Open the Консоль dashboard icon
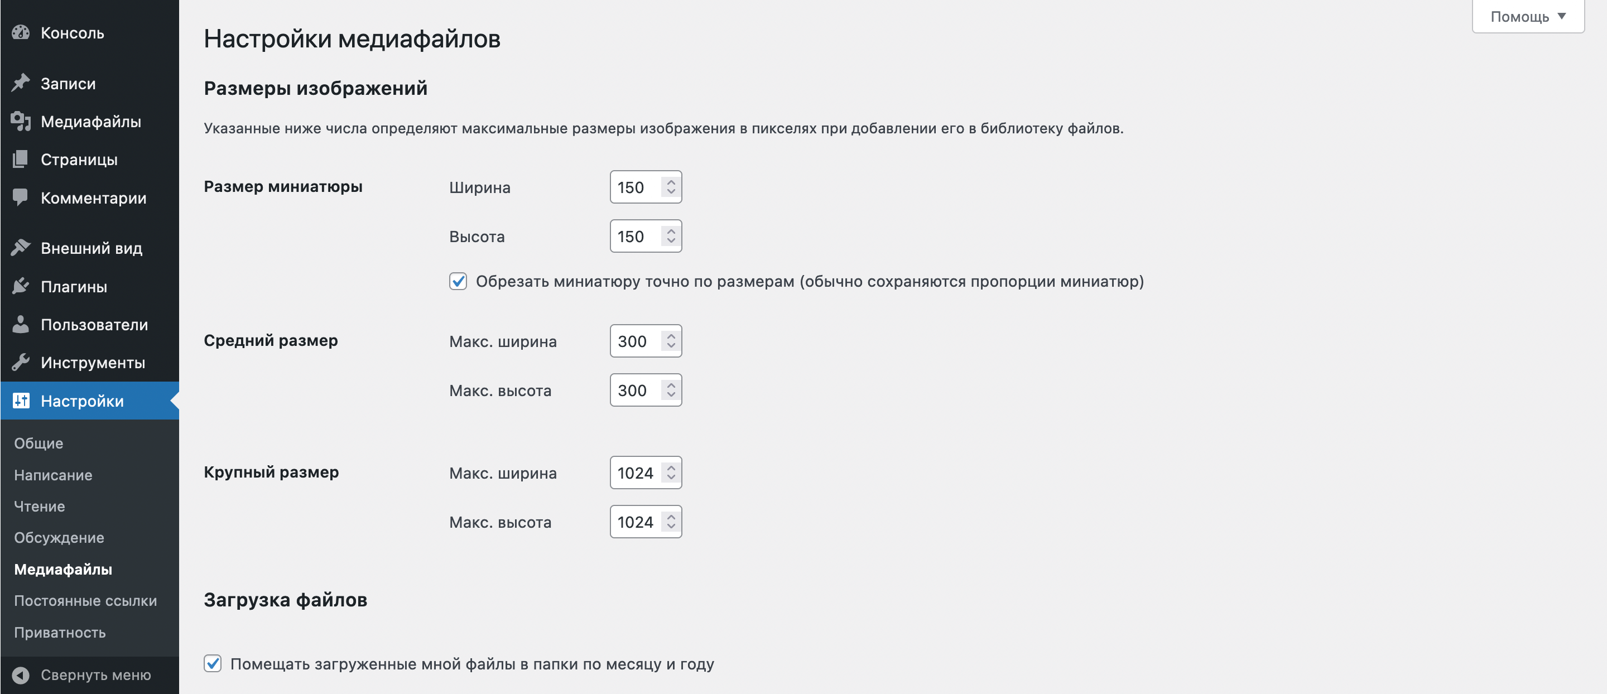This screenshot has height=694, width=1607. (21, 32)
